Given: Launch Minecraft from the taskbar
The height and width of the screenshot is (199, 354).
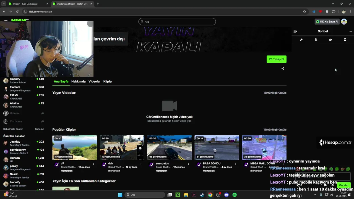Looking at the screenshot, I should click(x=178, y=195).
